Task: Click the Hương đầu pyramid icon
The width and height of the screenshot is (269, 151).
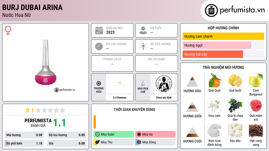Action: 192,82
